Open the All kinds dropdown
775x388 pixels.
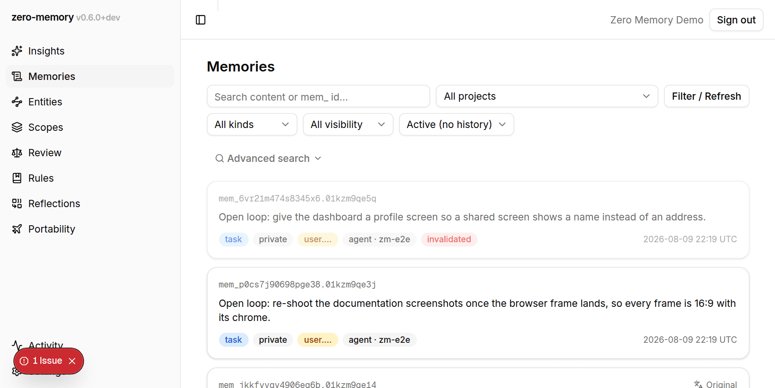click(252, 124)
